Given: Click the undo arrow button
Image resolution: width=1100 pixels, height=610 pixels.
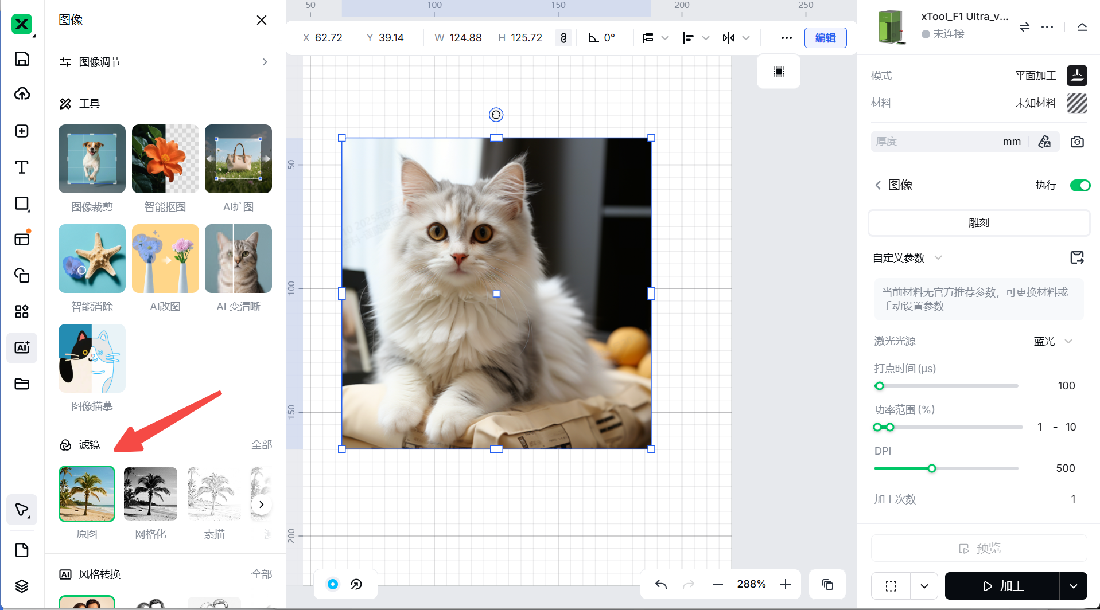Looking at the screenshot, I should coord(660,584).
